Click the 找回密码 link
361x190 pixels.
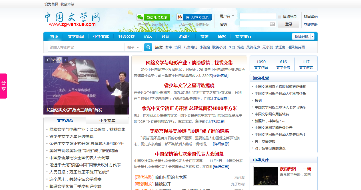(x=311, y=17)
